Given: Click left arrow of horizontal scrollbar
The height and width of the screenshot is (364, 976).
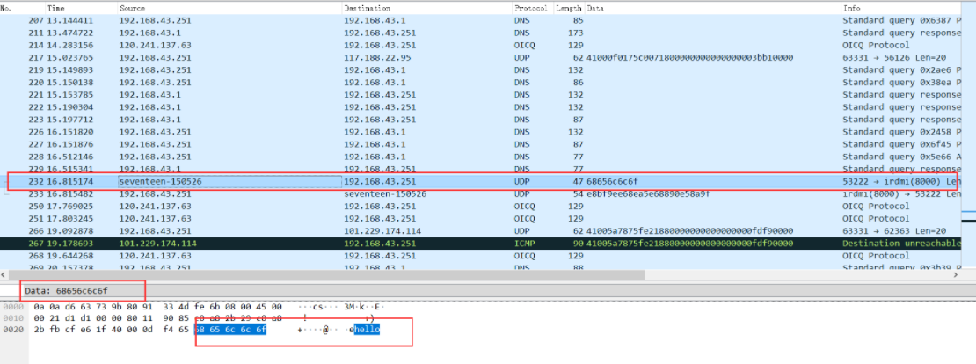Looking at the screenshot, I should [4, 275].
